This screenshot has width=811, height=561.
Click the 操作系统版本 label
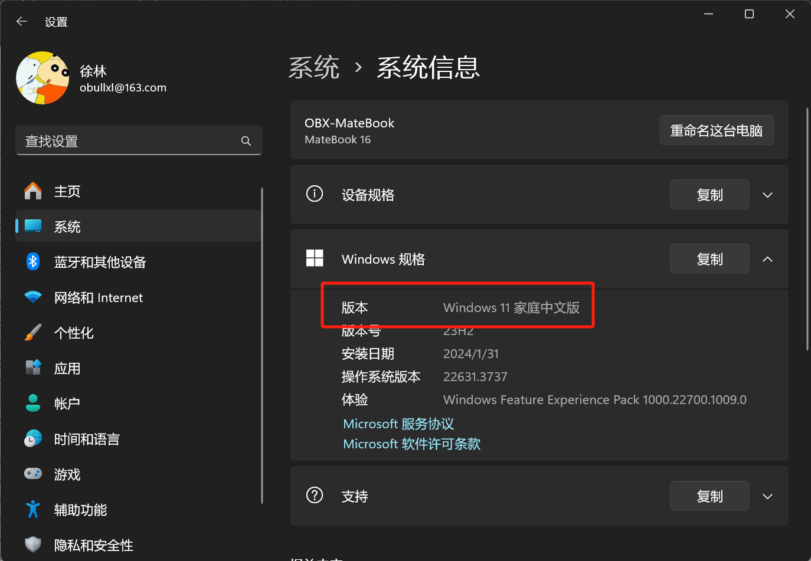[x=381, y=376]
